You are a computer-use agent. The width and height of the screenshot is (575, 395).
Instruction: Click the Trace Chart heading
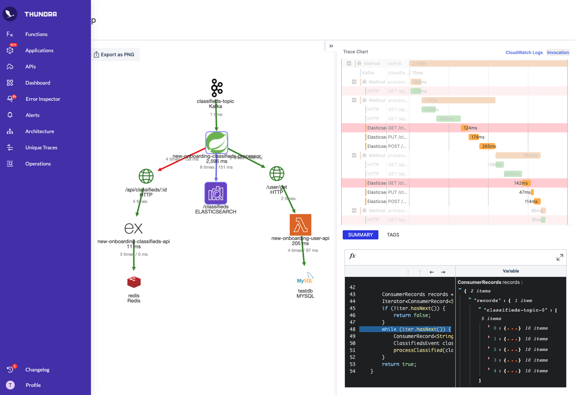tap(356, 52)
